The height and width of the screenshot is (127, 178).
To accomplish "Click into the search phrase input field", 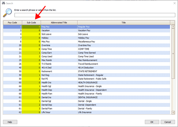I will (x=95, y=15).
